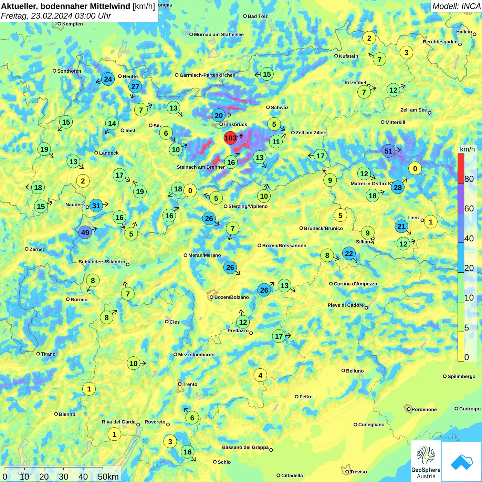This screenshot has height=482, width=482.
Task: Click the Murnau am Staffelsee label
Action: point(219,34)
